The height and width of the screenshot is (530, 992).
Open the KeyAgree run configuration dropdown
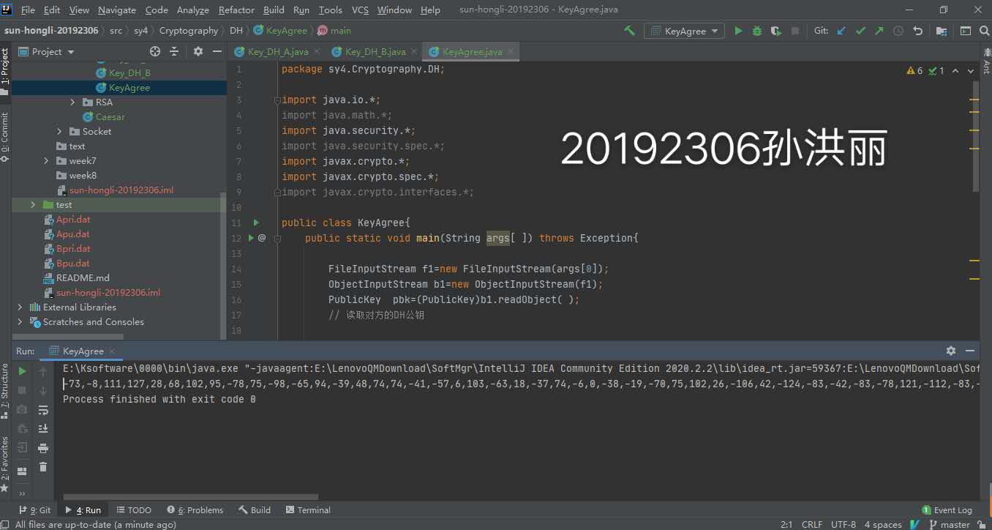[685, 31]
